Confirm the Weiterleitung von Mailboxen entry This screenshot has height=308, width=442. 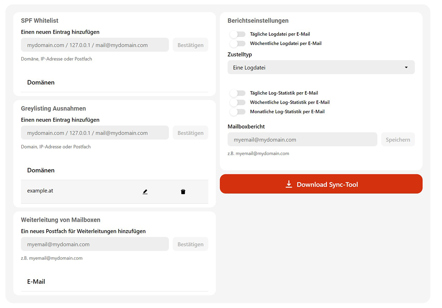coord(190,244)
